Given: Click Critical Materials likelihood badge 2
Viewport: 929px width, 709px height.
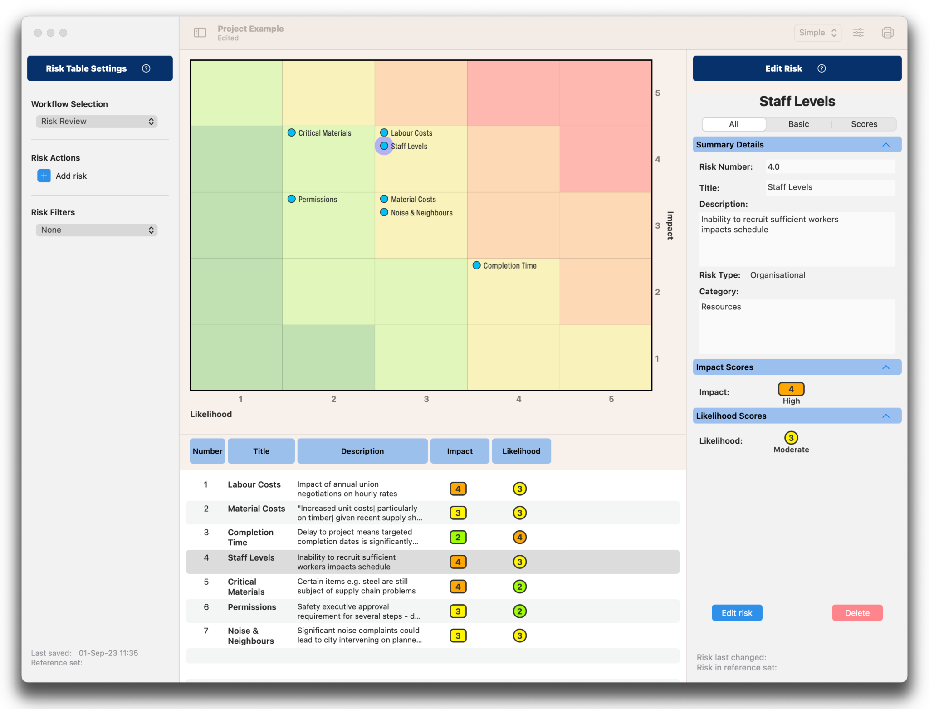Looking at the screenshot, I should click(x=520, y=587).
